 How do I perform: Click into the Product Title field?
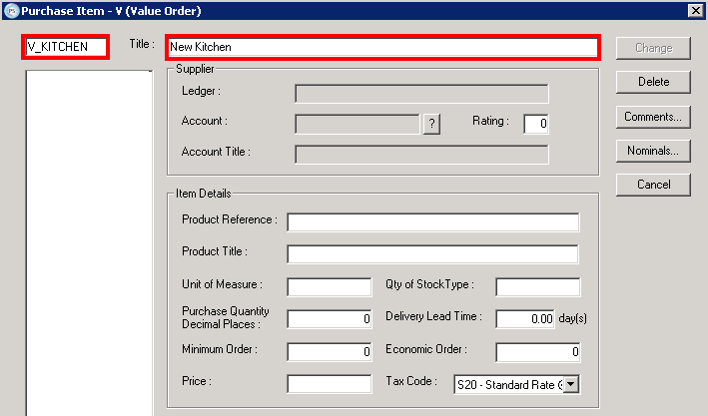tap(432, 253)
